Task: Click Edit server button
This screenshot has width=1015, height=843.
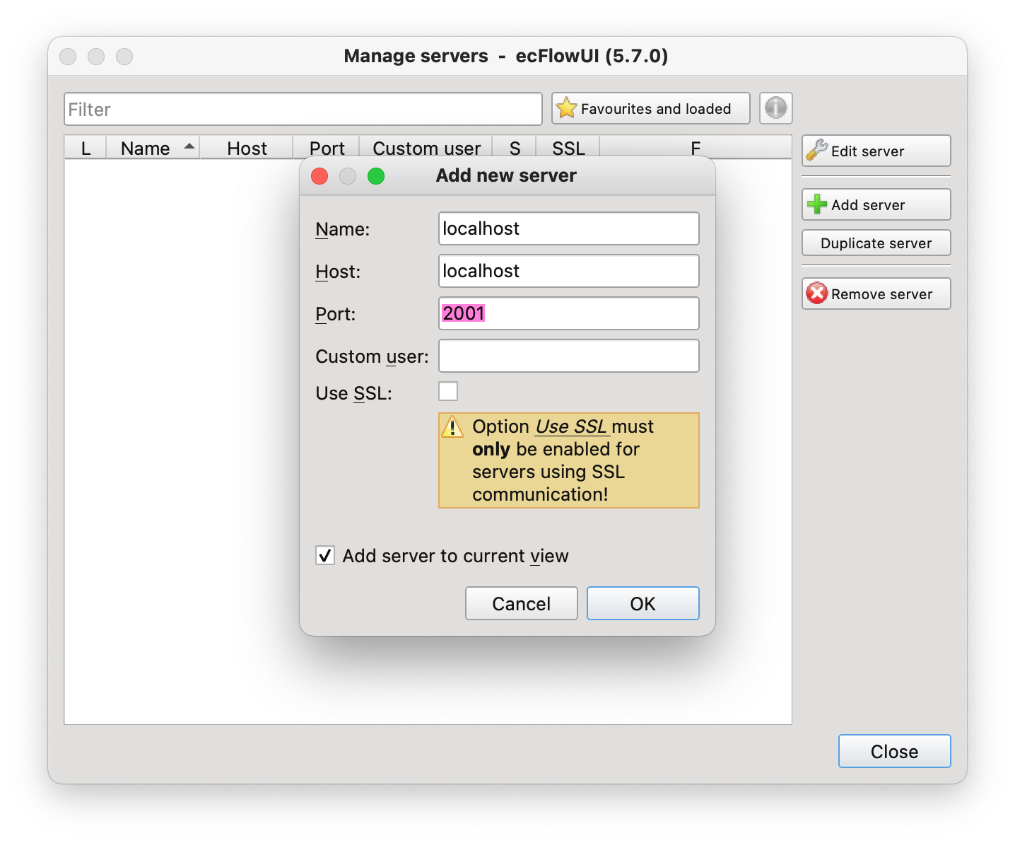Action: coord(876,151)
